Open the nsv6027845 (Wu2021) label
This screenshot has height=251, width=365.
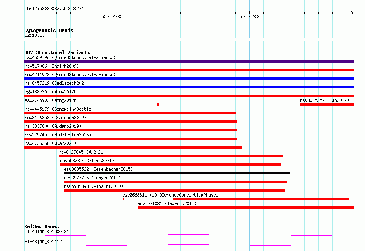pos(82,152)
